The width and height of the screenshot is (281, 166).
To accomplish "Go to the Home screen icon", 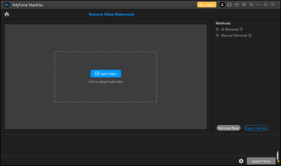I will coord(7,14).
